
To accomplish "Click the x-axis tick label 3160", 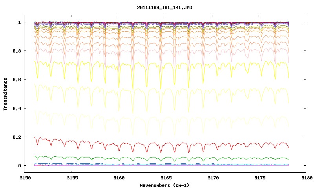I will click(x=119, y=178).
